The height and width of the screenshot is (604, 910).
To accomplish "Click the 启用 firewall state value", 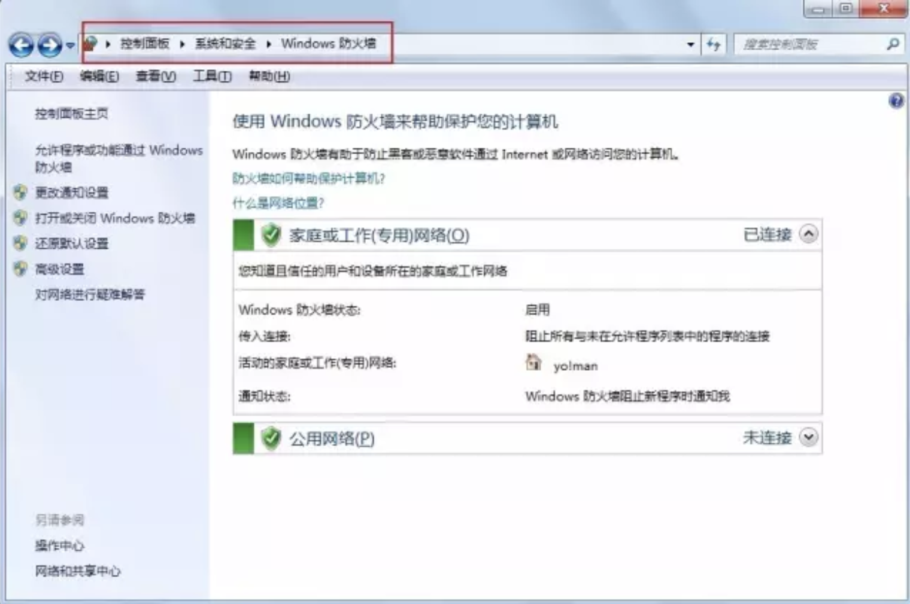I will [x=537, y=310].
